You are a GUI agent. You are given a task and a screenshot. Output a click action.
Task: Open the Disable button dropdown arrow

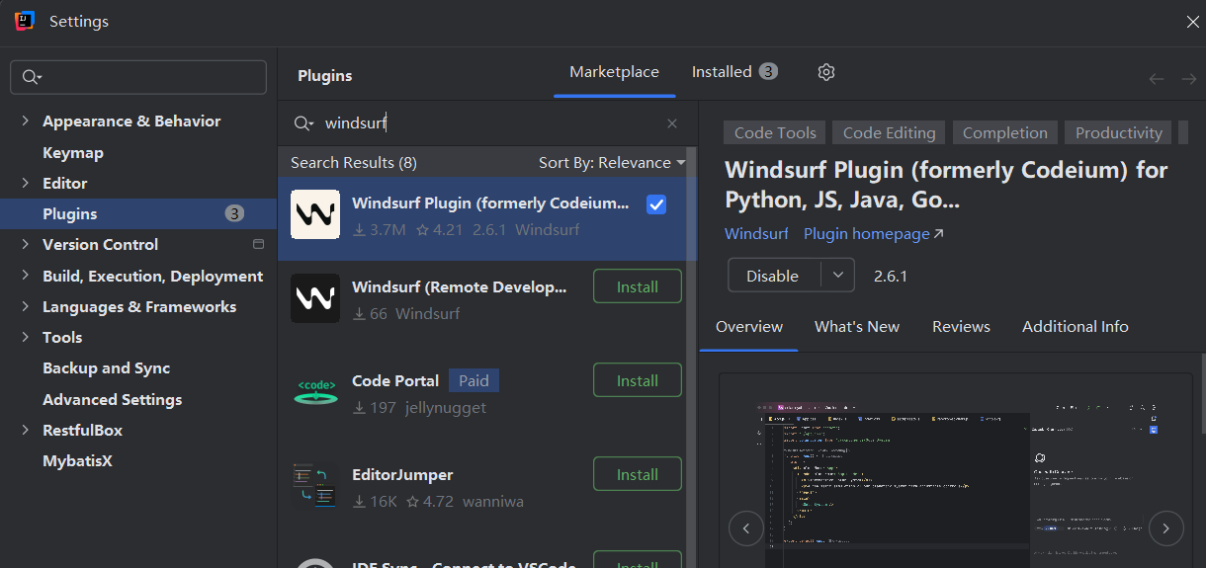click(838, 276)
